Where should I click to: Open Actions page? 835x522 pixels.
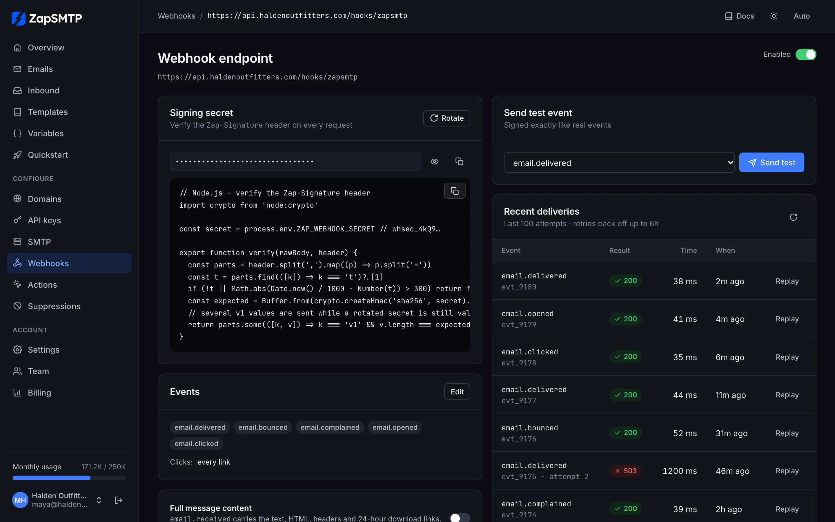(69, 284)
